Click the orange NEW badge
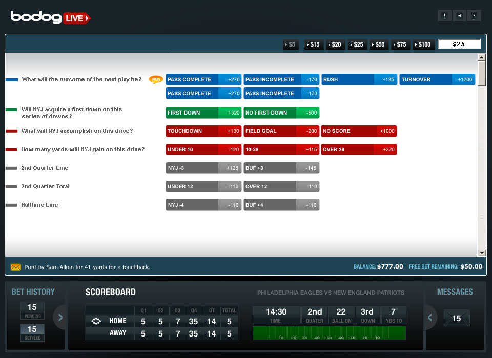 coord(156,79)
